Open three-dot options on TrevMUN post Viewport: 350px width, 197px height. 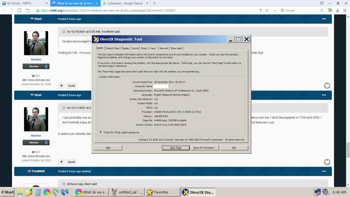tap(324, 171)
